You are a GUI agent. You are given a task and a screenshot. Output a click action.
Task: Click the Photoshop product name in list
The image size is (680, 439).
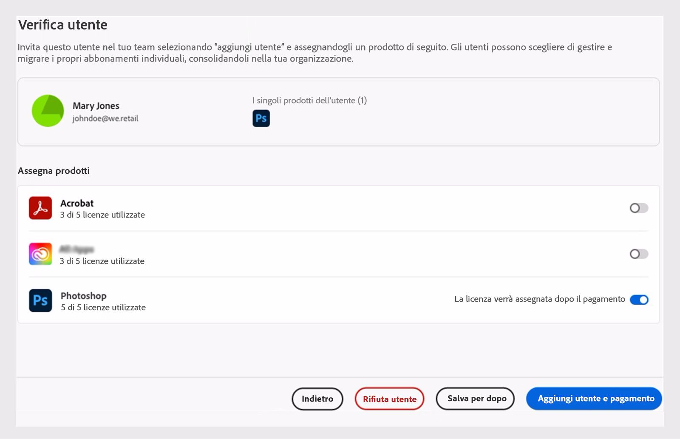coord(84,296)
